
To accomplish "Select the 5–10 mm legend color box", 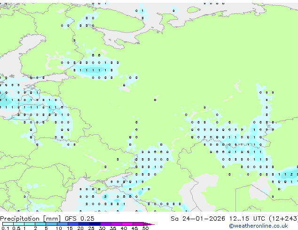I will 51,224.
